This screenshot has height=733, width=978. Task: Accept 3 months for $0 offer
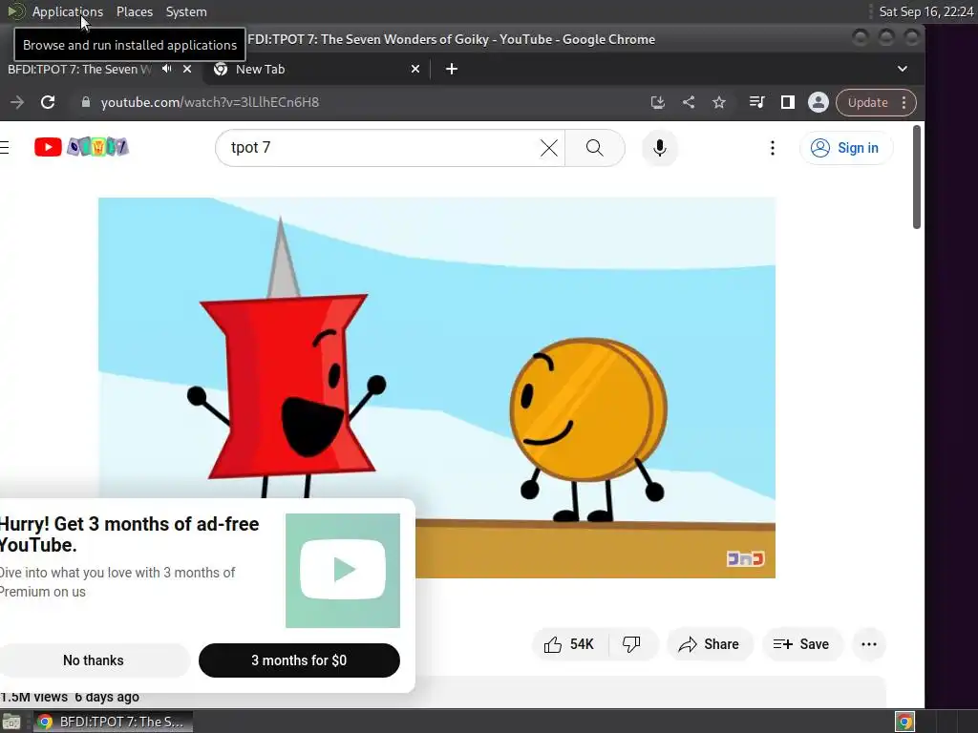tap(299, 660)
